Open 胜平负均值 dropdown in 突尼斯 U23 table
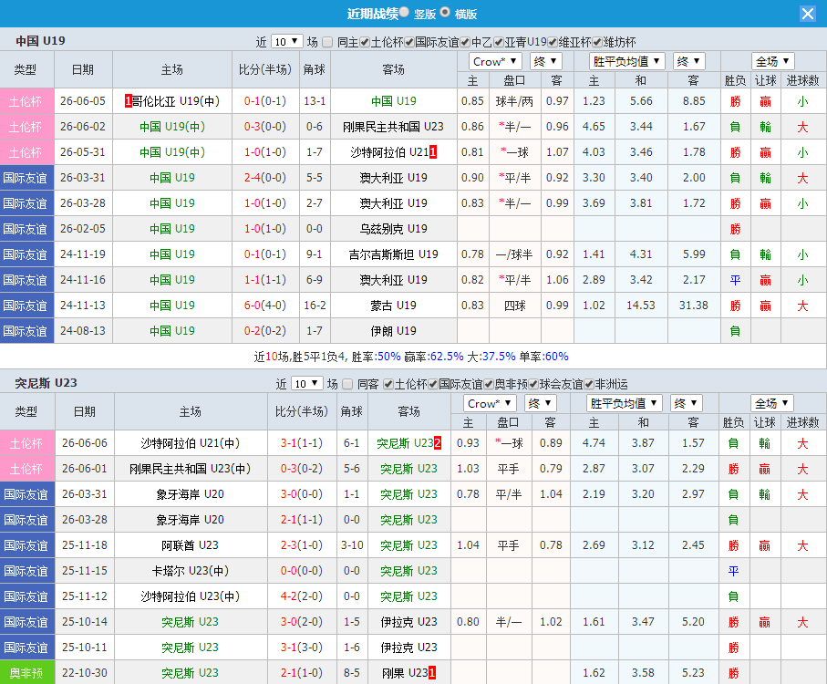 pyautogui.click(x=624, y=404)
